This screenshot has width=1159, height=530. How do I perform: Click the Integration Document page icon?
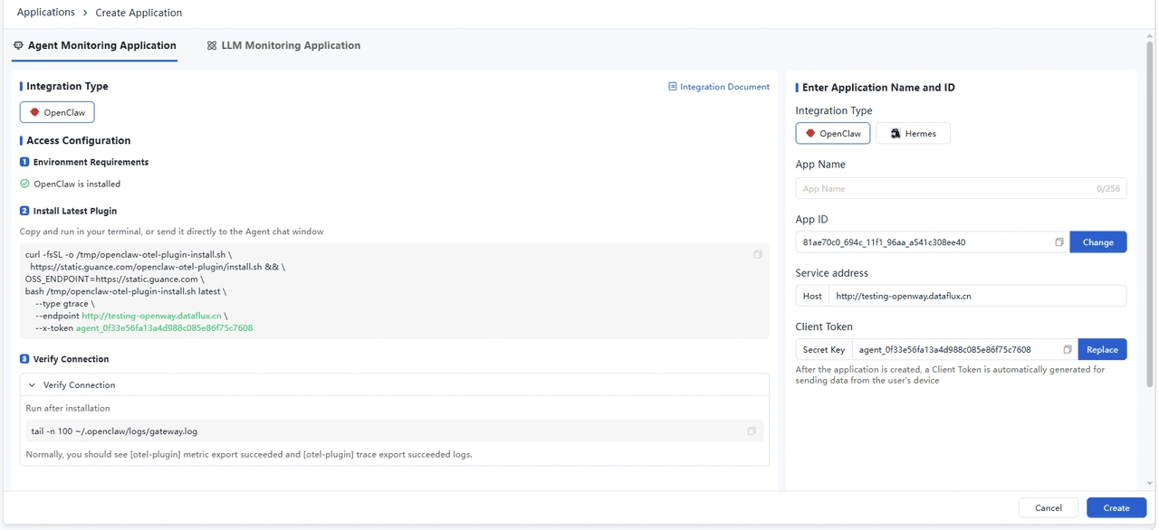coord(673,87)
